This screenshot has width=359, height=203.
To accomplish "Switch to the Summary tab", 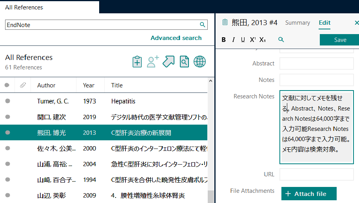I will tap(297, 23).
